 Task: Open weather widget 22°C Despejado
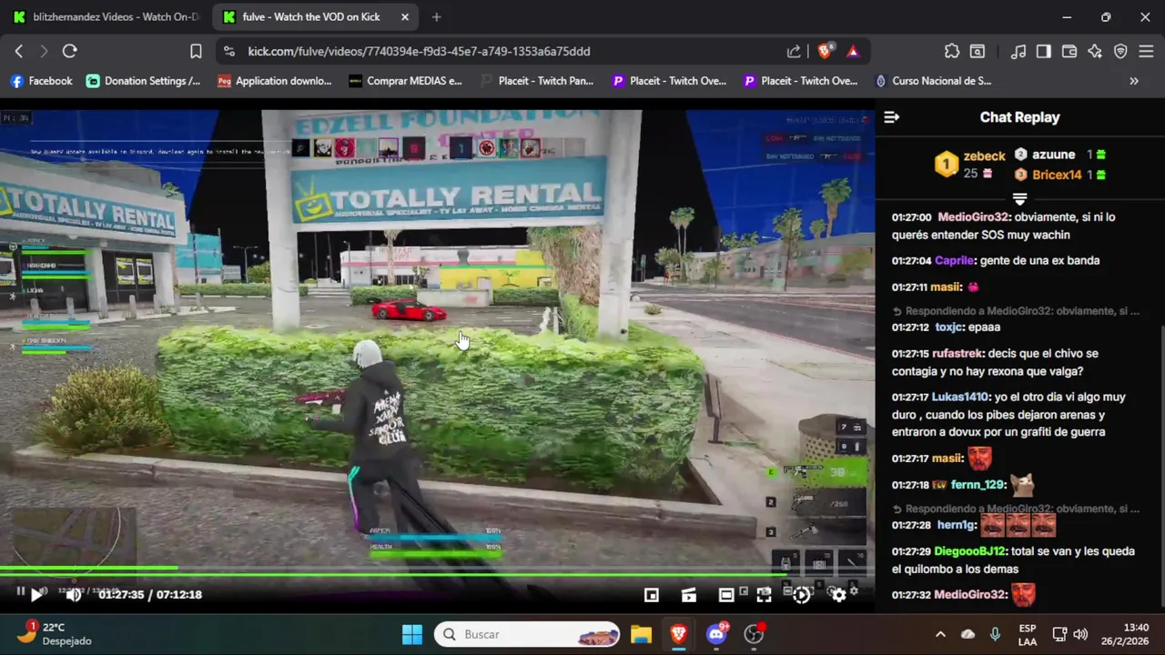click(x=55, y=634)
